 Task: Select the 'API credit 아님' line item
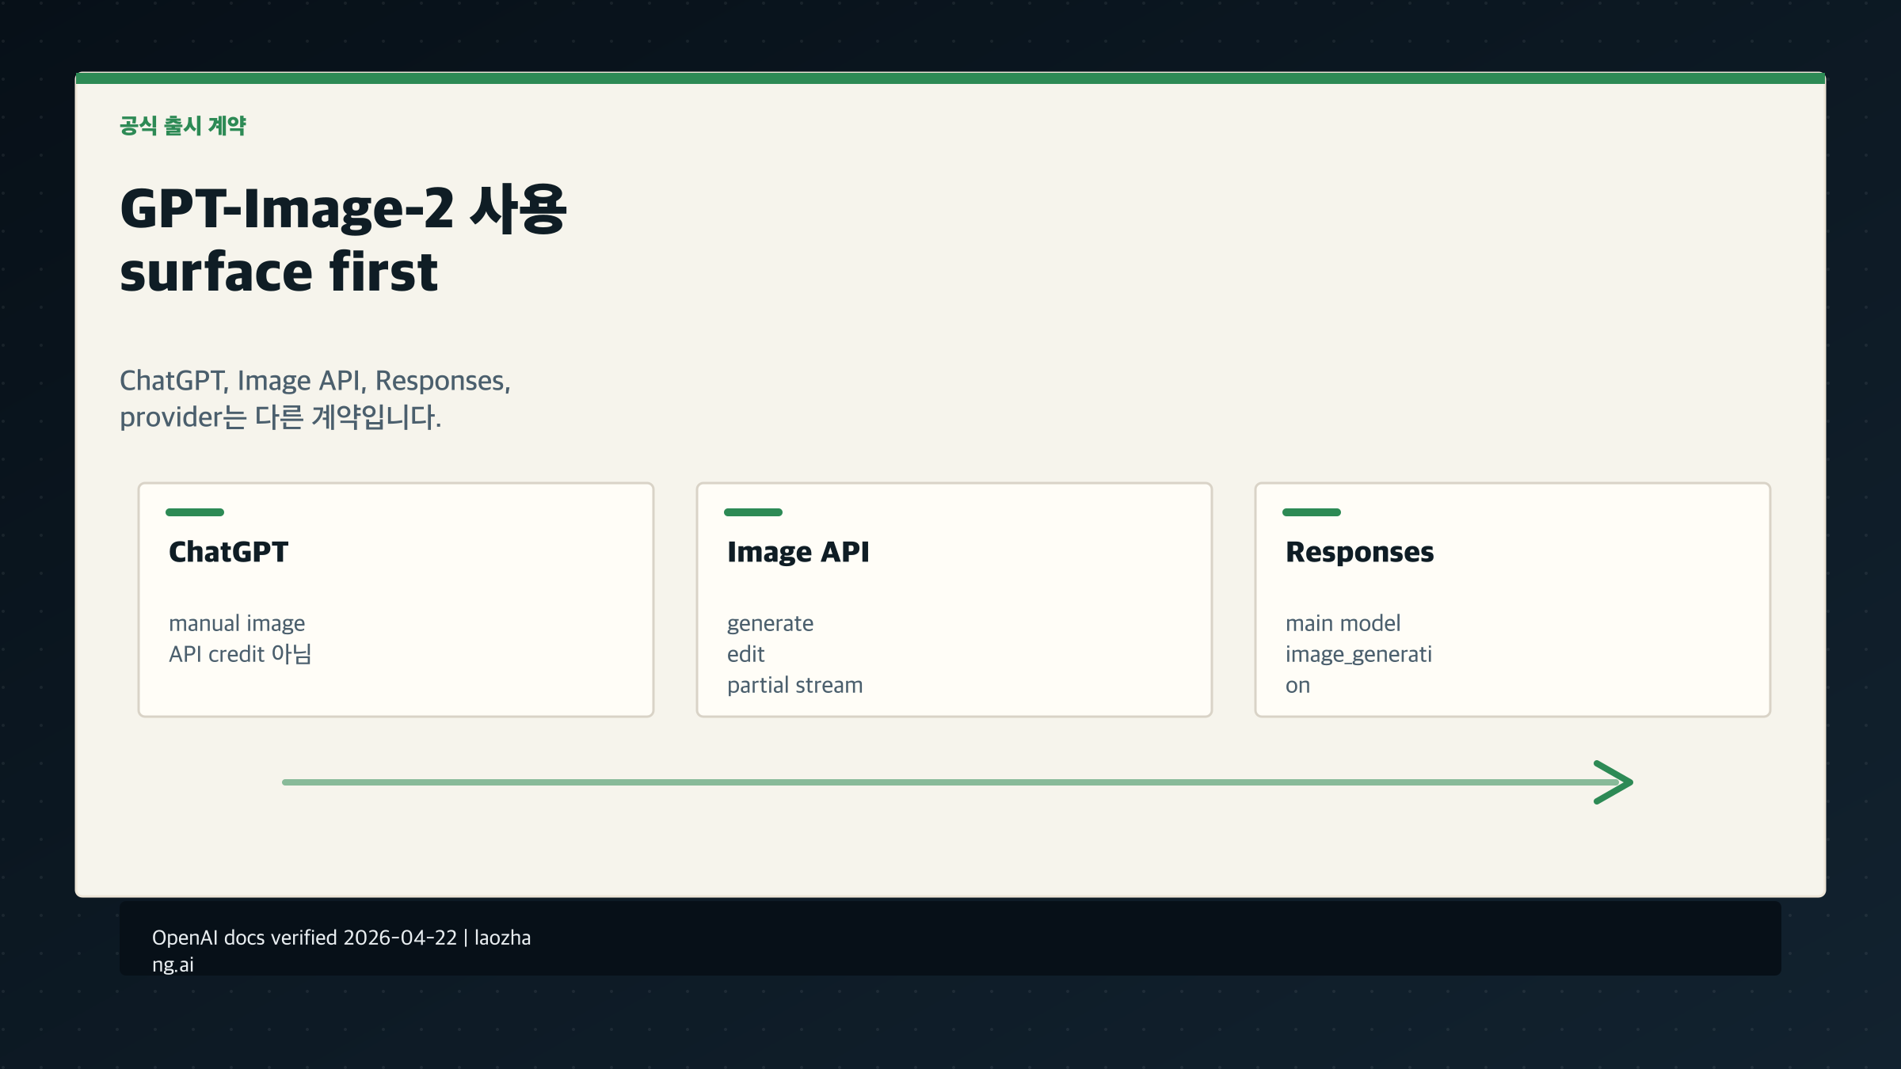tap(240, 654)
